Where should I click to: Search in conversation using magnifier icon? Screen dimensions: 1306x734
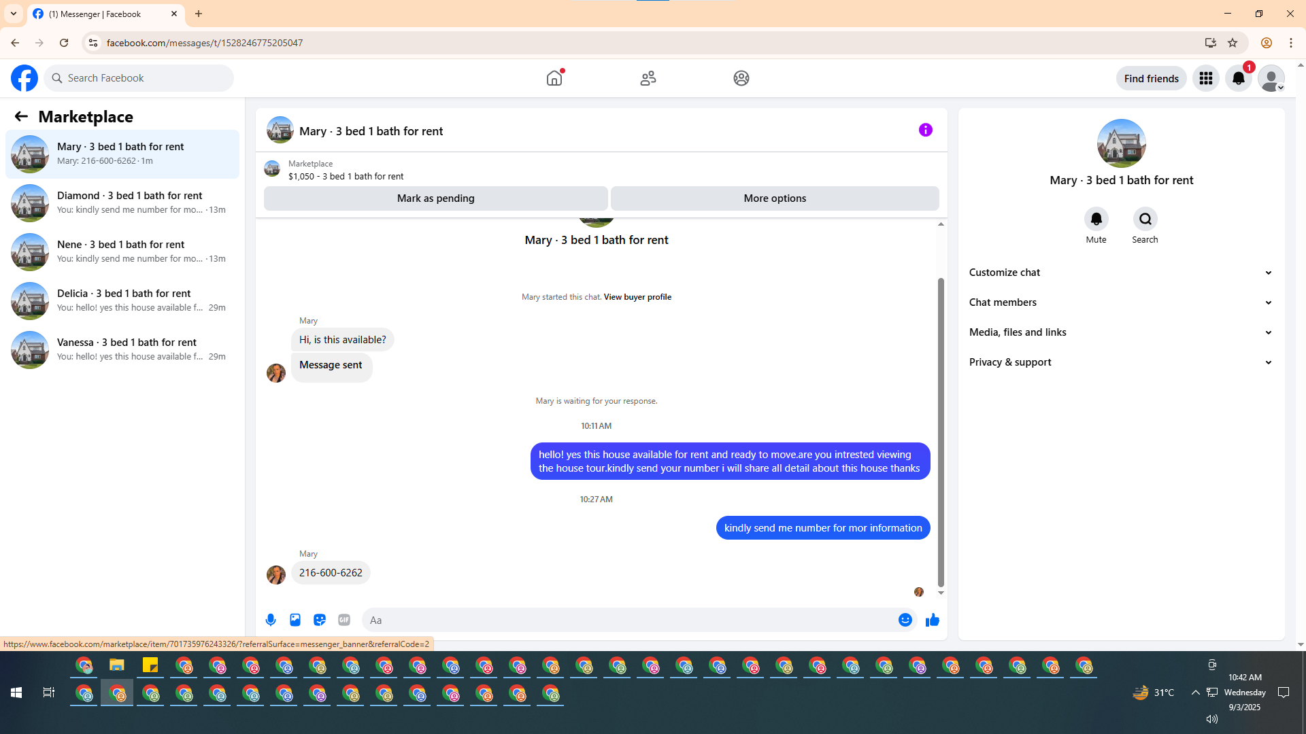point(1145,219)
